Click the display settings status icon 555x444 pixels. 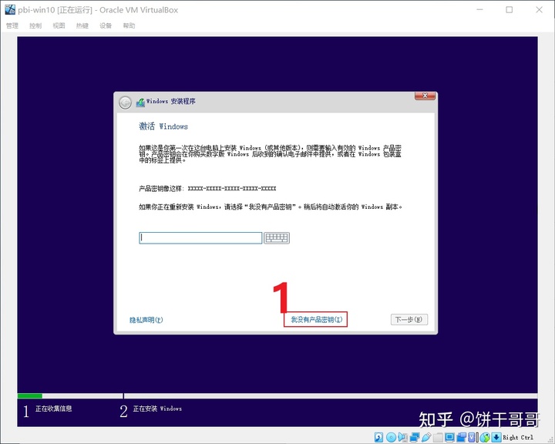[x=450, y=437]
